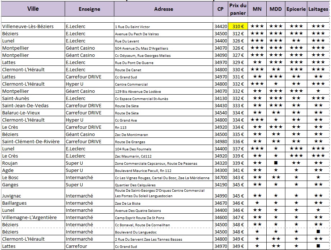
Task: Click postal code "34420"
Action: point(220,26)
